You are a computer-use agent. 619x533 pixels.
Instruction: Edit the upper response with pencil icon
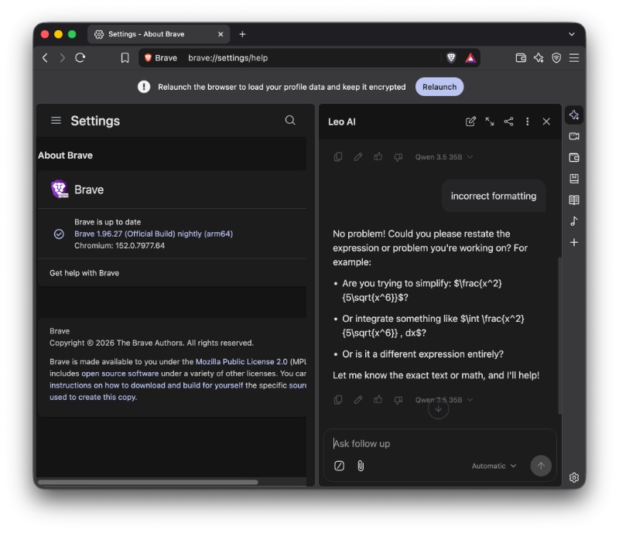(358, 157)
